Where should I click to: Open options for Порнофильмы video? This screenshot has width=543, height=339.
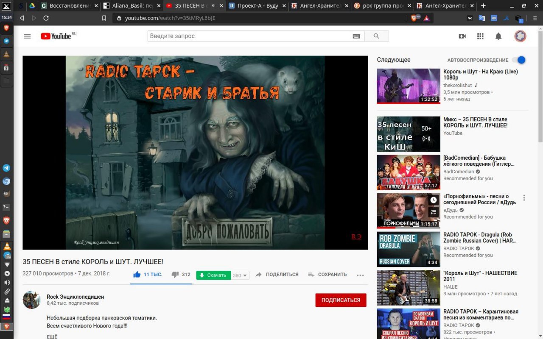(x=524, y=198)
